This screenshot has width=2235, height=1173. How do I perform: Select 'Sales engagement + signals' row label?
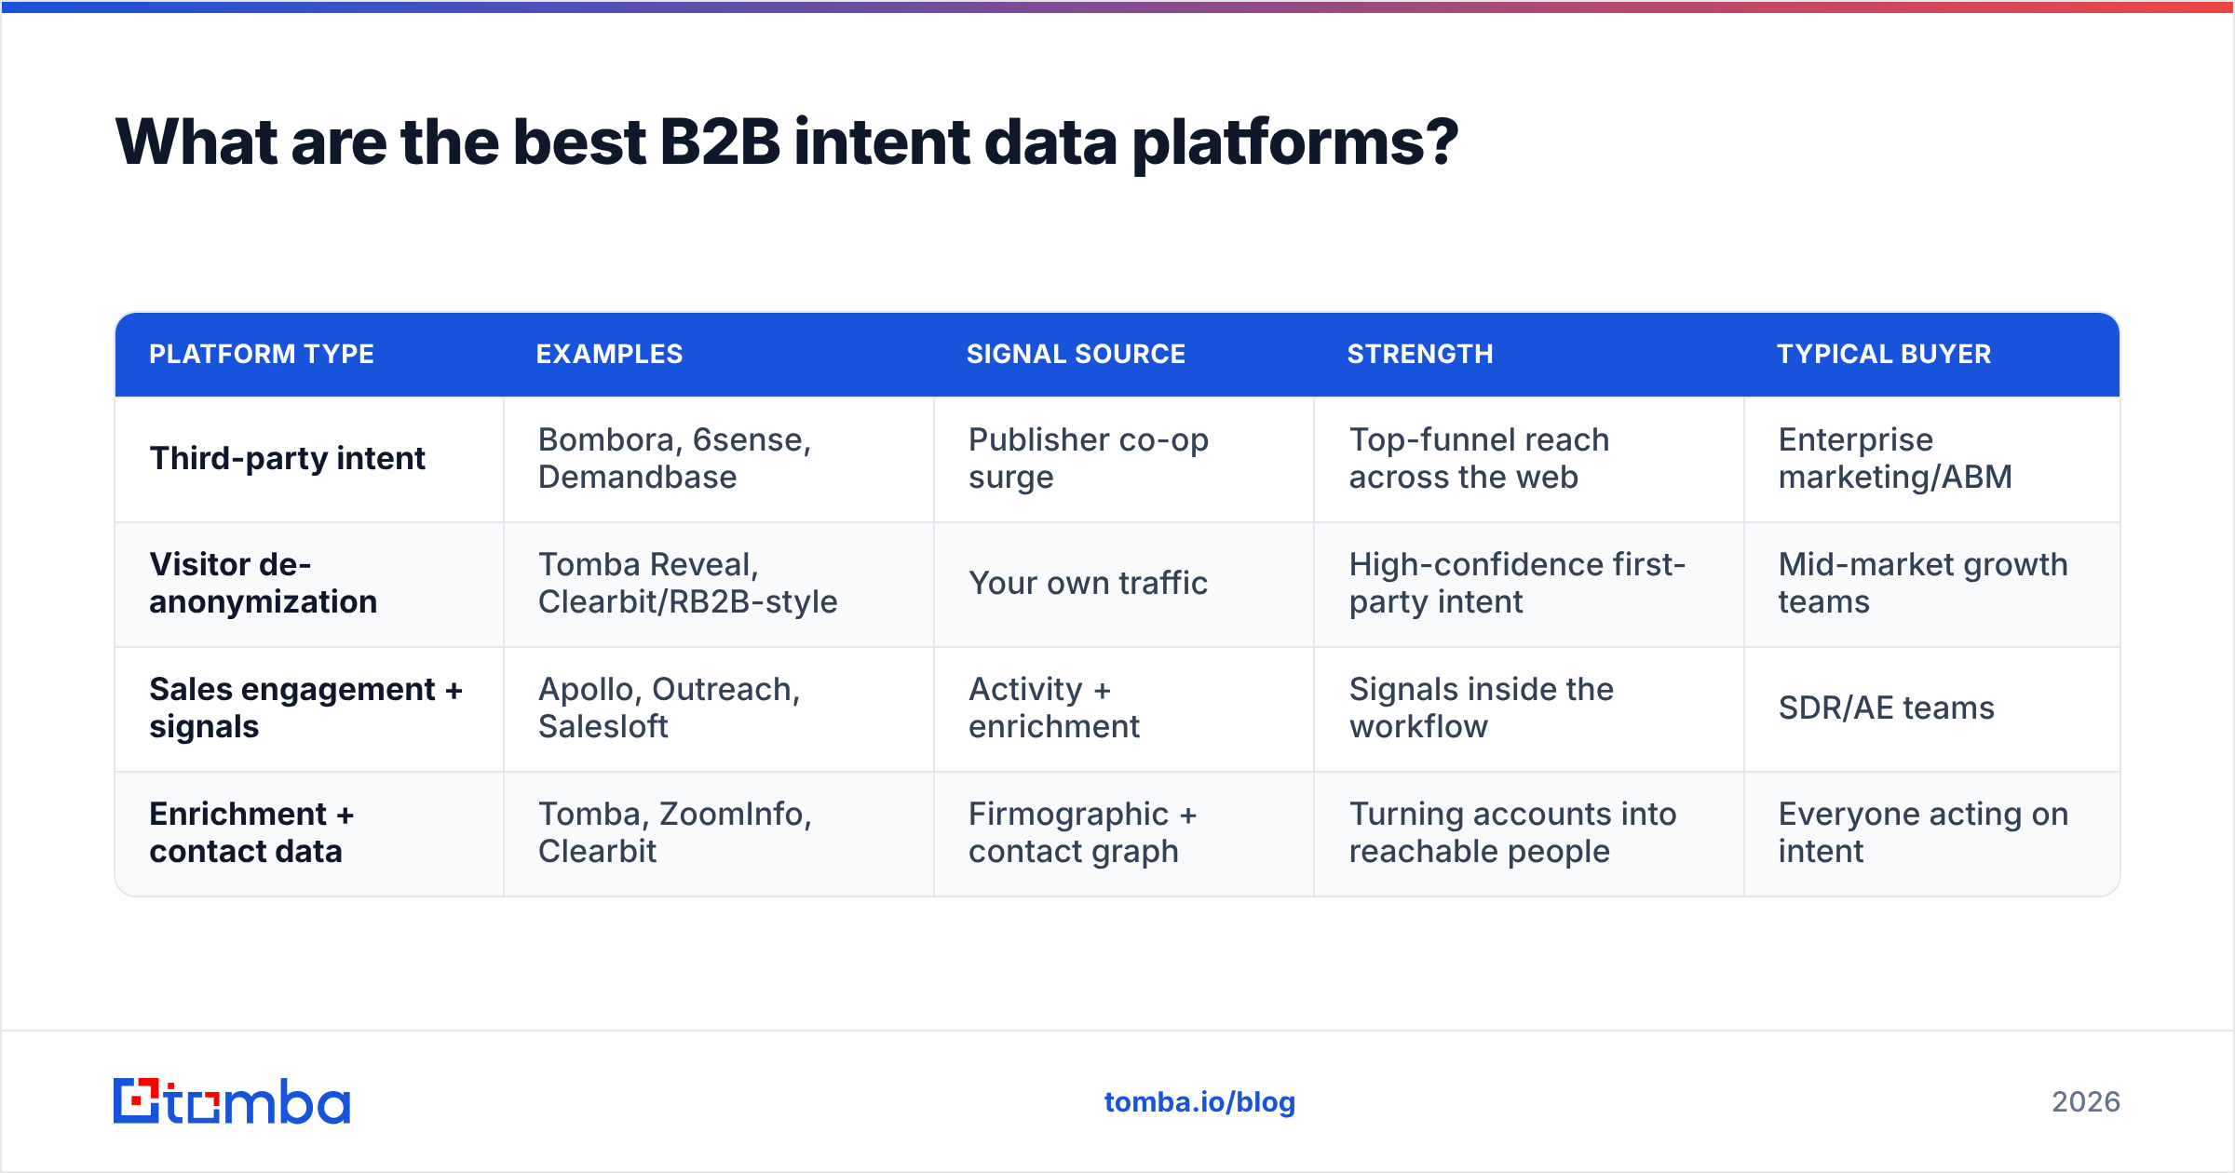click(306, 708)
